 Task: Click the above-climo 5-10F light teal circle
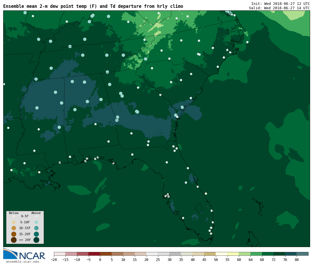36,222
